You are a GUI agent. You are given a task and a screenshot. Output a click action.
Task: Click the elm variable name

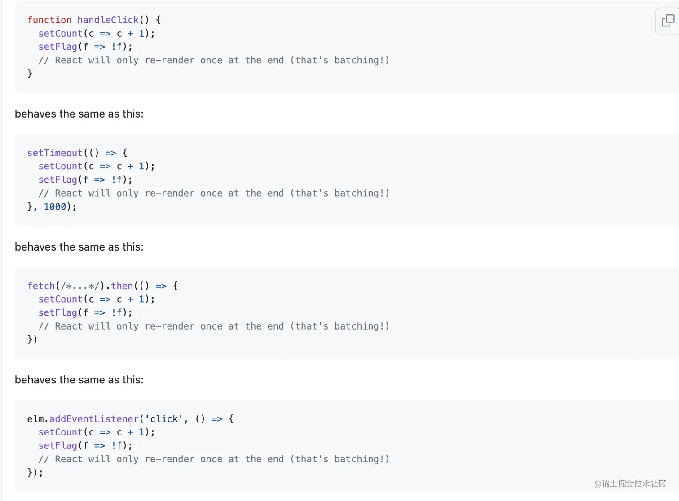35,419
